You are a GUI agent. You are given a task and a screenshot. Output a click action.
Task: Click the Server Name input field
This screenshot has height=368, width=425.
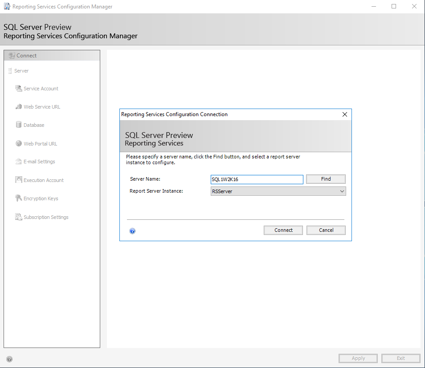tap(257, 179)
